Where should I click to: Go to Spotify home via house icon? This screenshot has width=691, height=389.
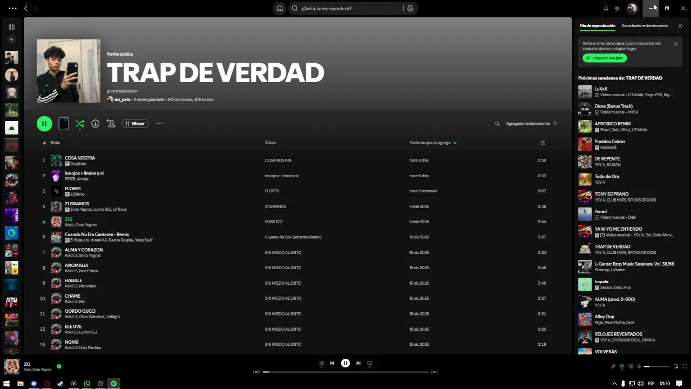click(x=279, y=9)
